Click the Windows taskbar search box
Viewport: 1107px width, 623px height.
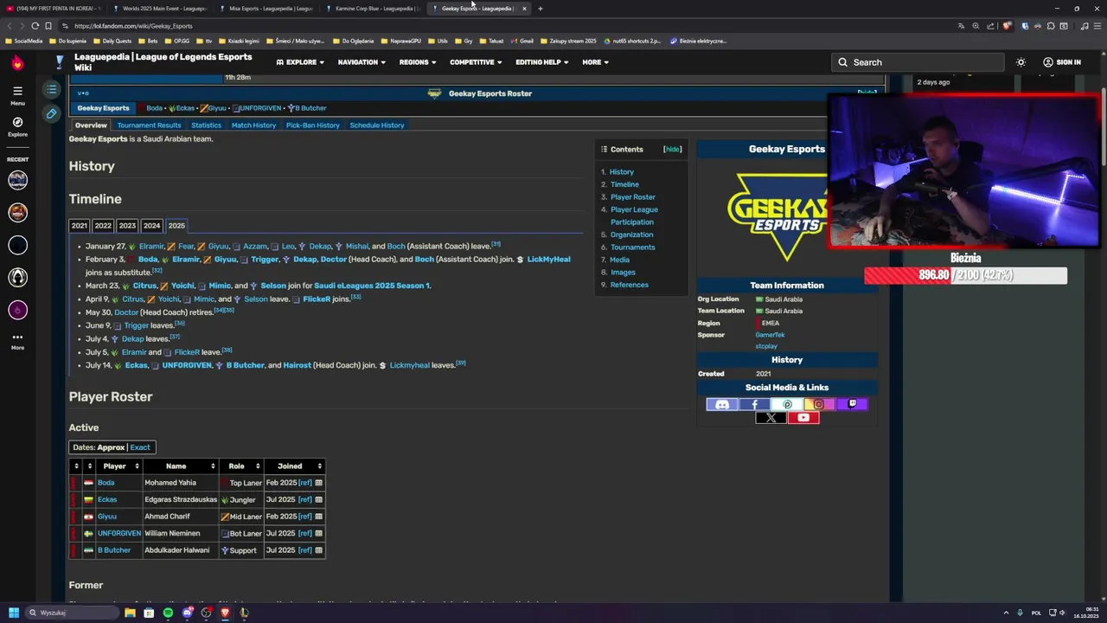(71, 613)
